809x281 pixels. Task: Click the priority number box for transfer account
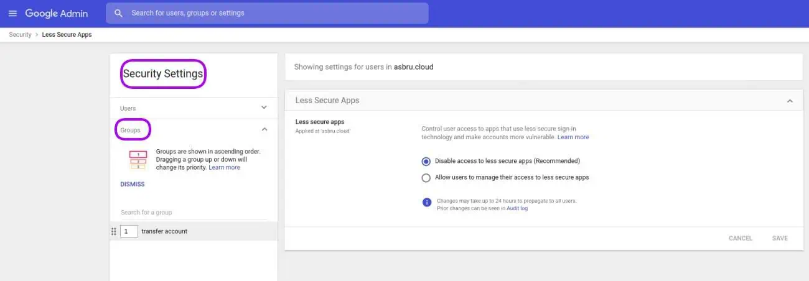click(129, 231)
